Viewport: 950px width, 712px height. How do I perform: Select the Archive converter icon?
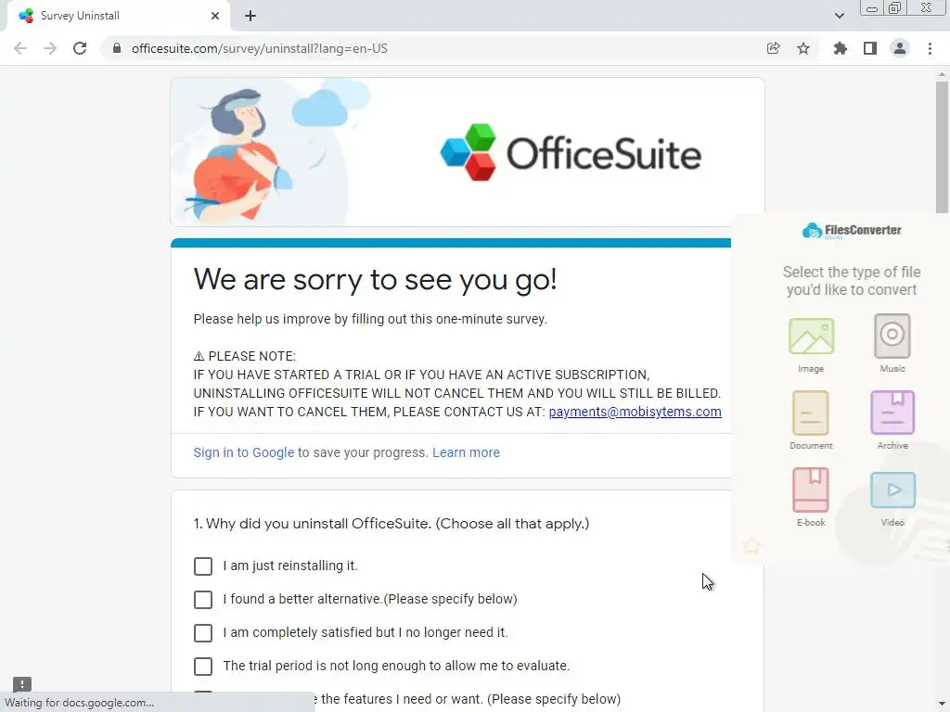click(x=892, y=413)
